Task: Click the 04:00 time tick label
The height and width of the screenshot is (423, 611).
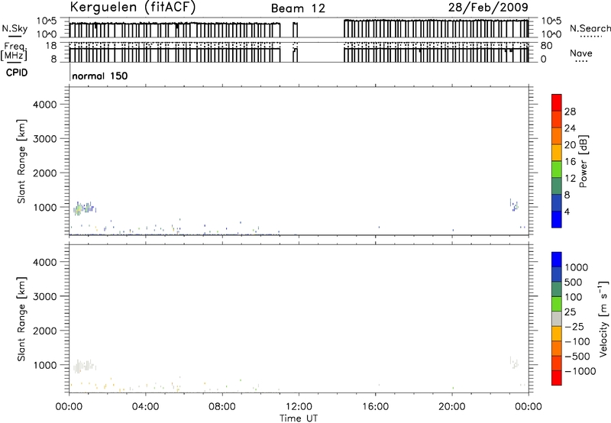Action: pyautogui.click(x=145, y=407)
